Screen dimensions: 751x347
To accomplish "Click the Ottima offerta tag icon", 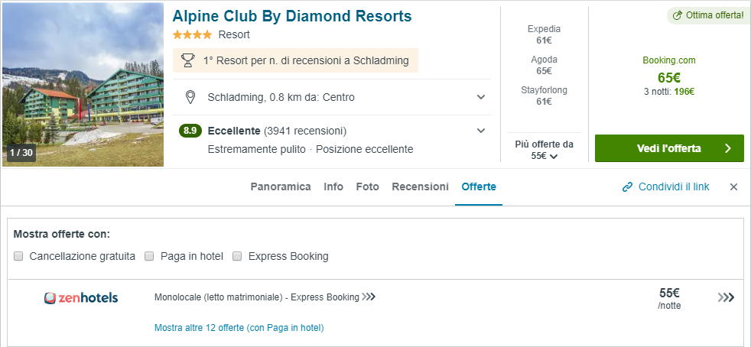I will pyautogui.click(x=677, y=15).
